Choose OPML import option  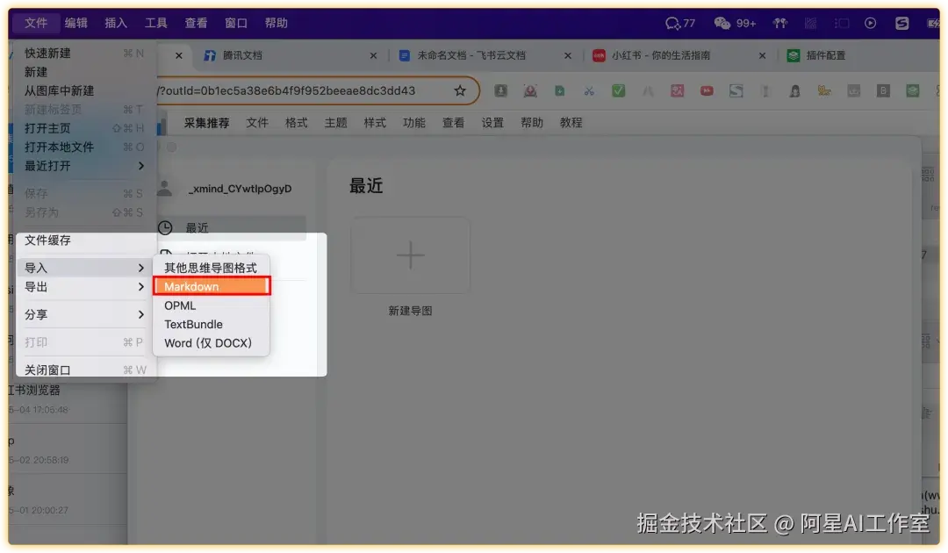click(x=211, y=305)
